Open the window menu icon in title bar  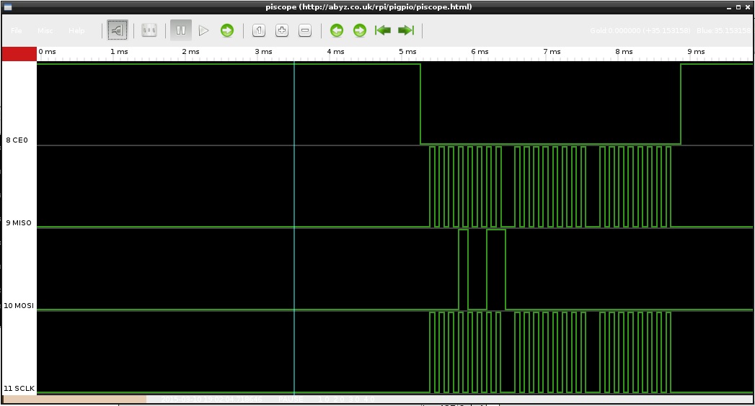pos(8,6)
